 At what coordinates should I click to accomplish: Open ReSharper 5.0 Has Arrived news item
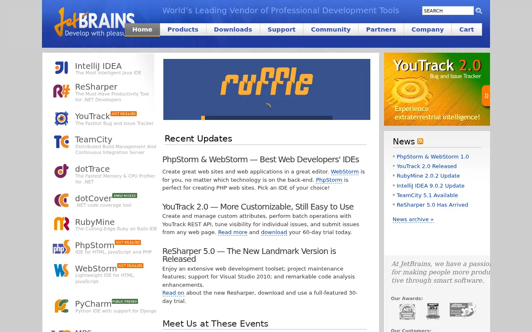tap(433, 205)
